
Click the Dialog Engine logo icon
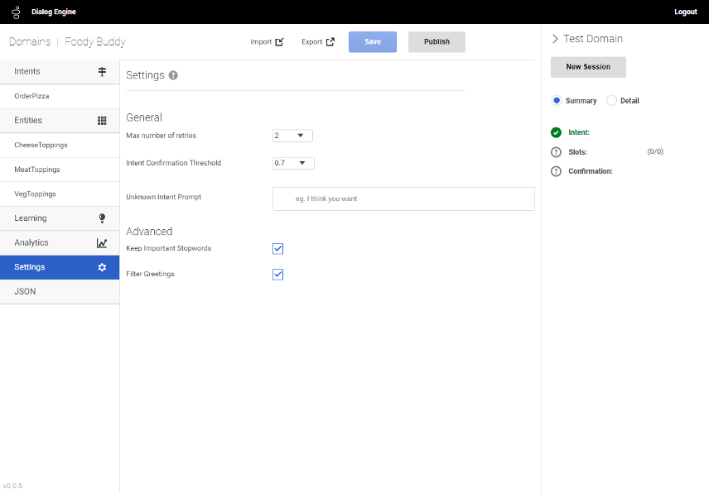click(15, 12)
